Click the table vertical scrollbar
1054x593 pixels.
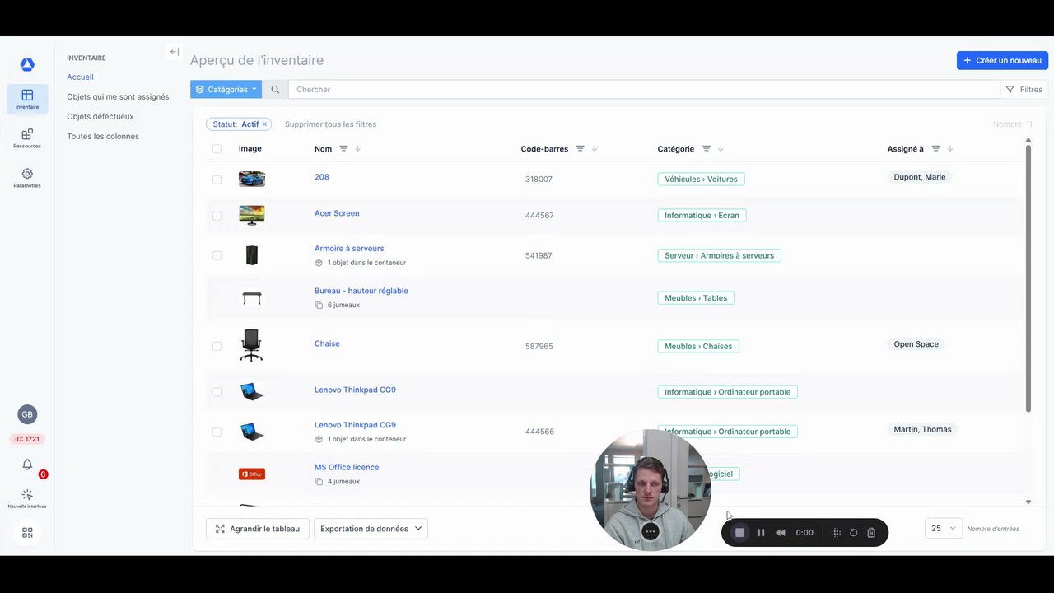tap(1028, 278)
